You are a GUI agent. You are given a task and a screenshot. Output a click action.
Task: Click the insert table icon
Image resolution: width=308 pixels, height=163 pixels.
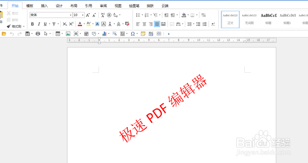point(58,34)
